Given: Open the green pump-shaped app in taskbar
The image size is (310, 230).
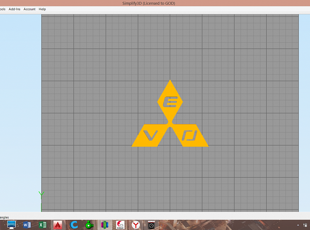Looking at the screenshot, I should pyautogui.click(x=89, y=225).
